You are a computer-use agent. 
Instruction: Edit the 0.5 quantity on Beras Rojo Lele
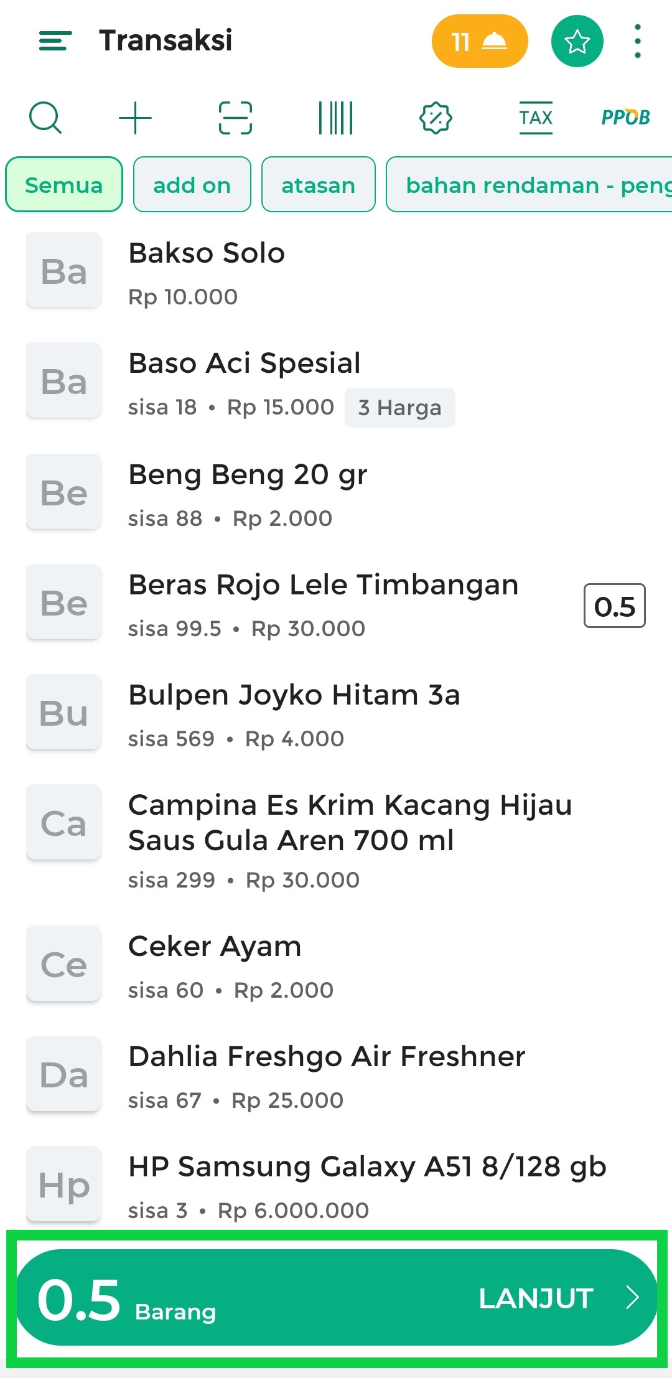click(x=614, y=606)
